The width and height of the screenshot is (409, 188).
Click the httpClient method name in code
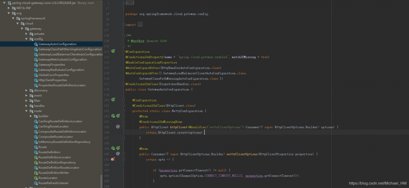point(179,127)
